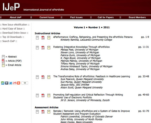View Board Members page
Screen dimensions: 151x123
137,17
